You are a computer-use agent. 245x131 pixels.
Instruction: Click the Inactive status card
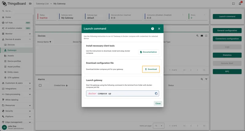point(47,17)
